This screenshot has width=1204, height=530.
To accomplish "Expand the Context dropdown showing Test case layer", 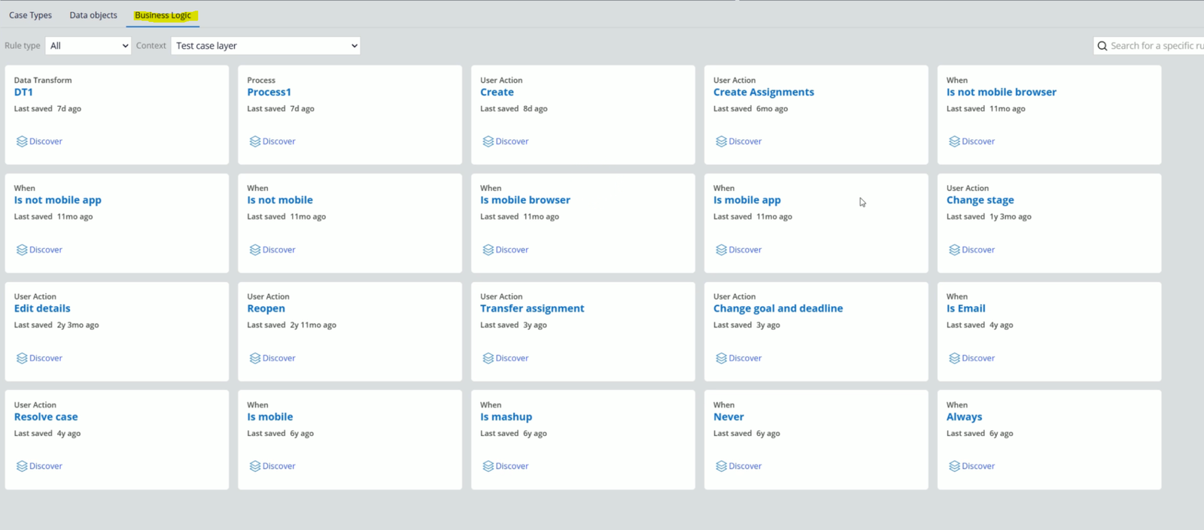I will (x=266, y=46).
